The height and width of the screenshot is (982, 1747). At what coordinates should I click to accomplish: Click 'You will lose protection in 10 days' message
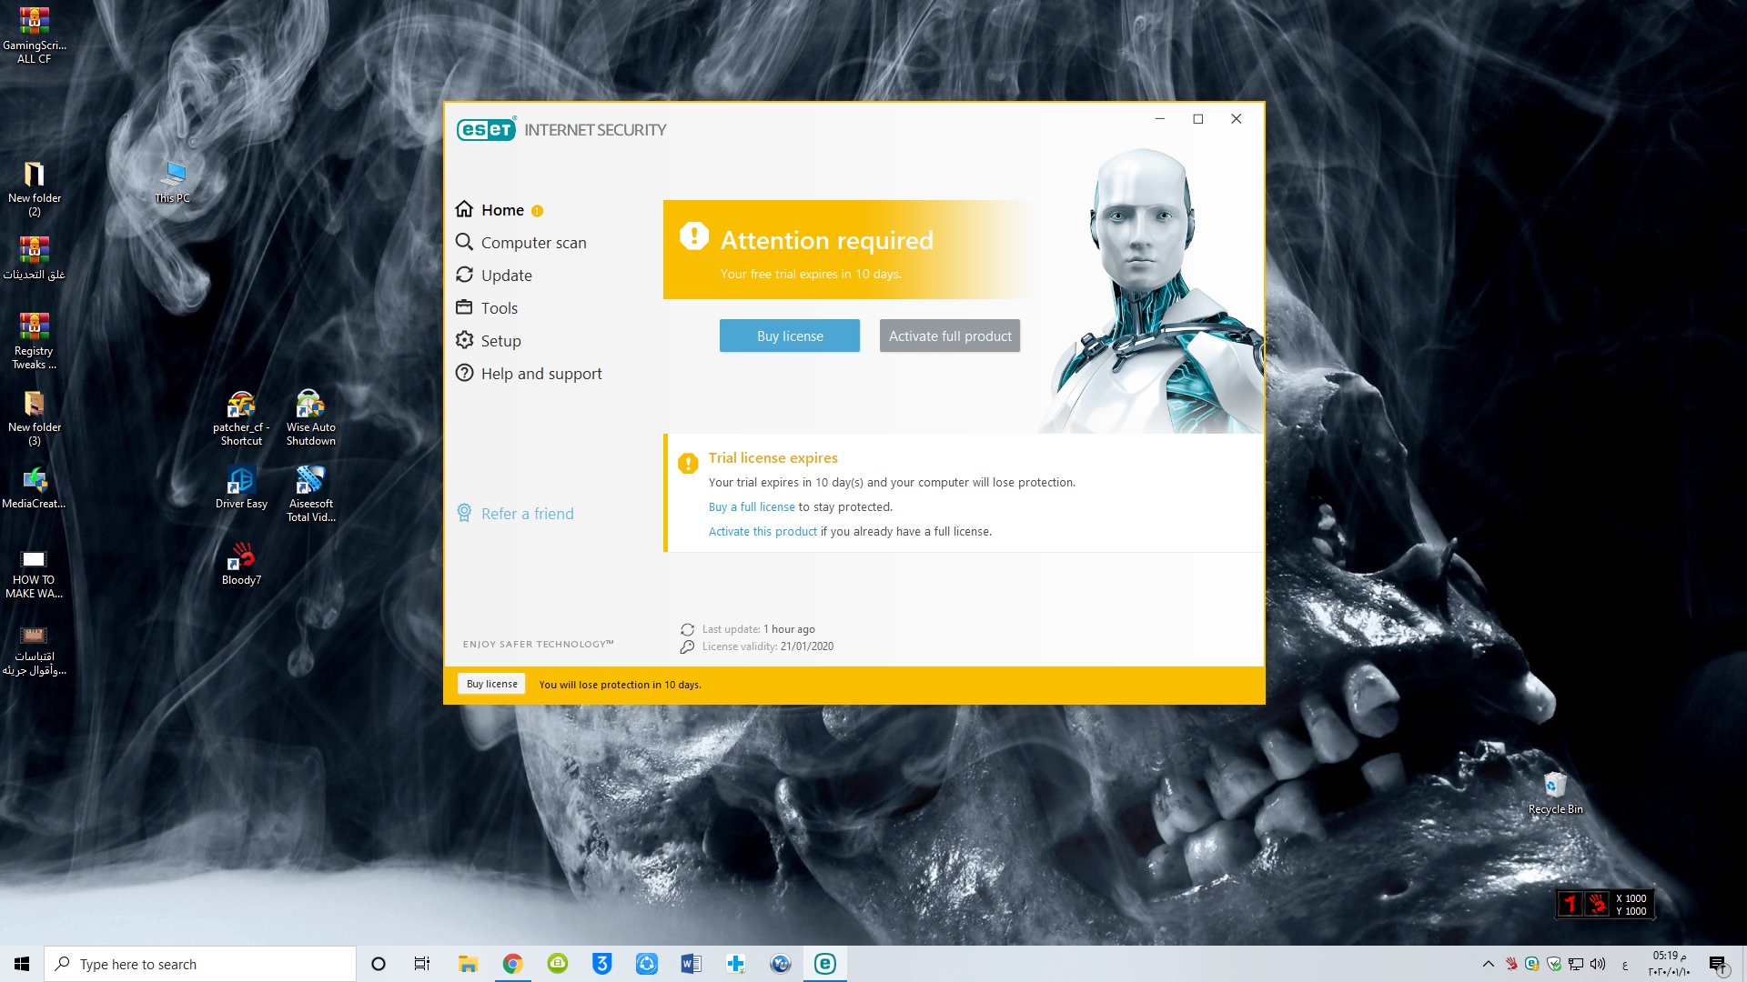(x=620, y=685)
